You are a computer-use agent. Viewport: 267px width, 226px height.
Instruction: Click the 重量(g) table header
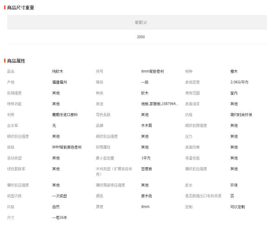pos(141,22)
